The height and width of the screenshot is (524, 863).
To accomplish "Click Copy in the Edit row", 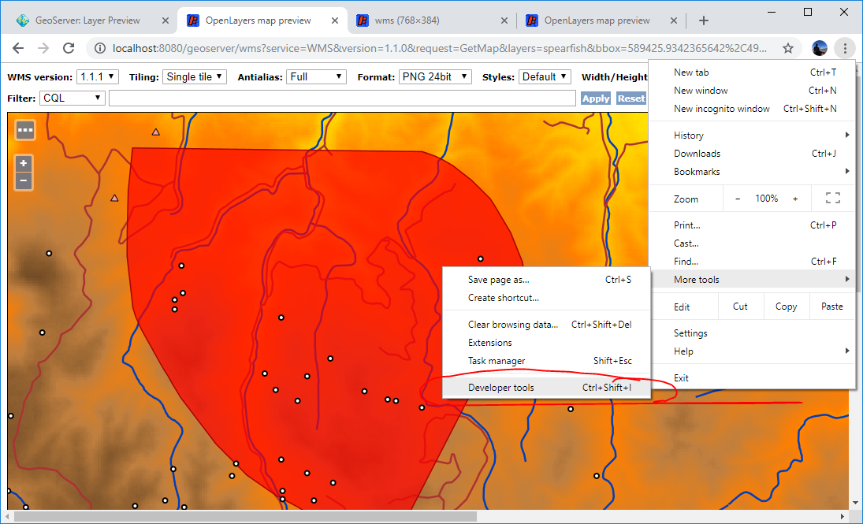I will 786,307.
